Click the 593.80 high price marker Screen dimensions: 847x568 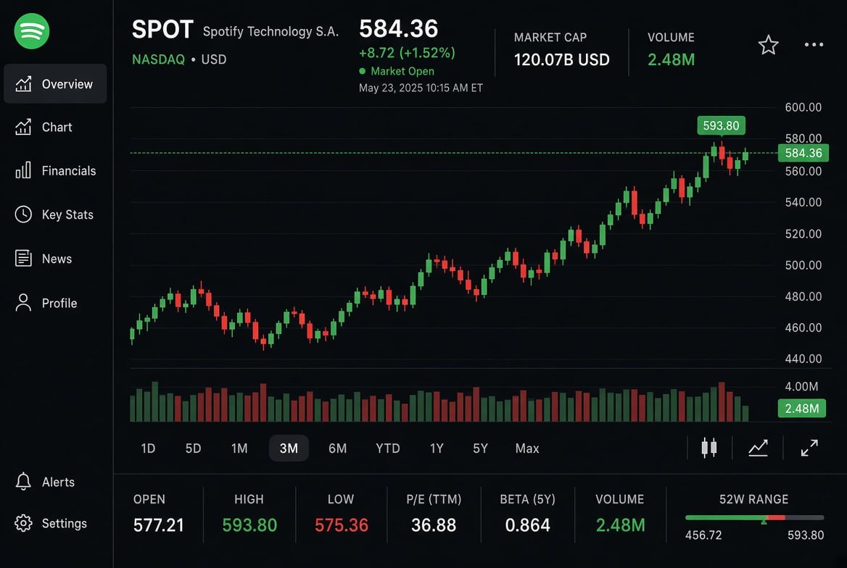pos(721,126)
